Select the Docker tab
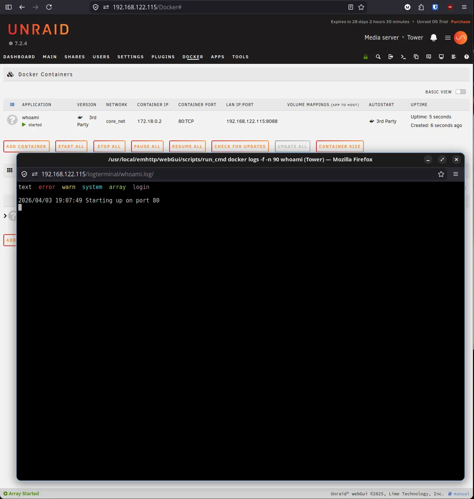 pos(193,57)
